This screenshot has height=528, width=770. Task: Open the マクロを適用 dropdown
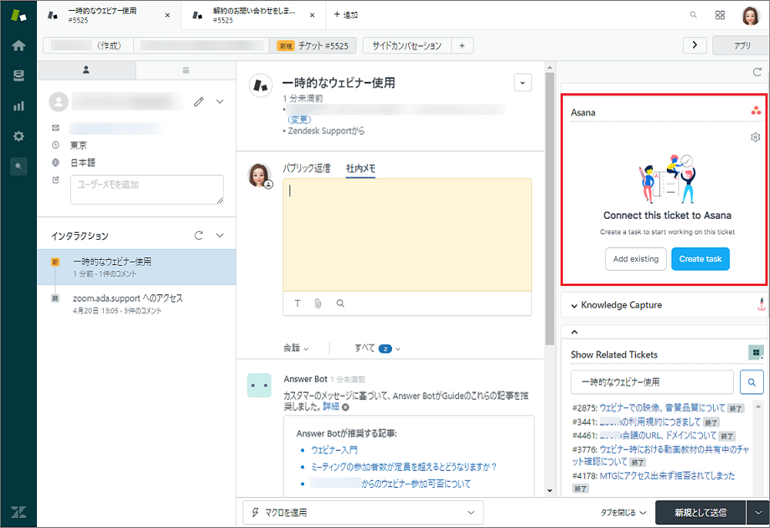click(363, 513)
